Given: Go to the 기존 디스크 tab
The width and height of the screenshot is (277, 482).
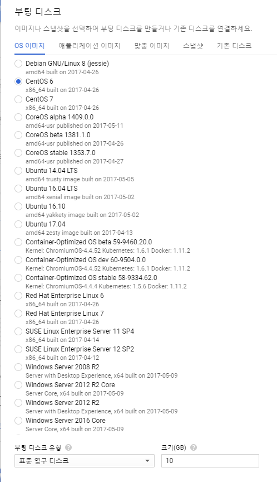Looking at the screenshot, I should tap(234, 46).
